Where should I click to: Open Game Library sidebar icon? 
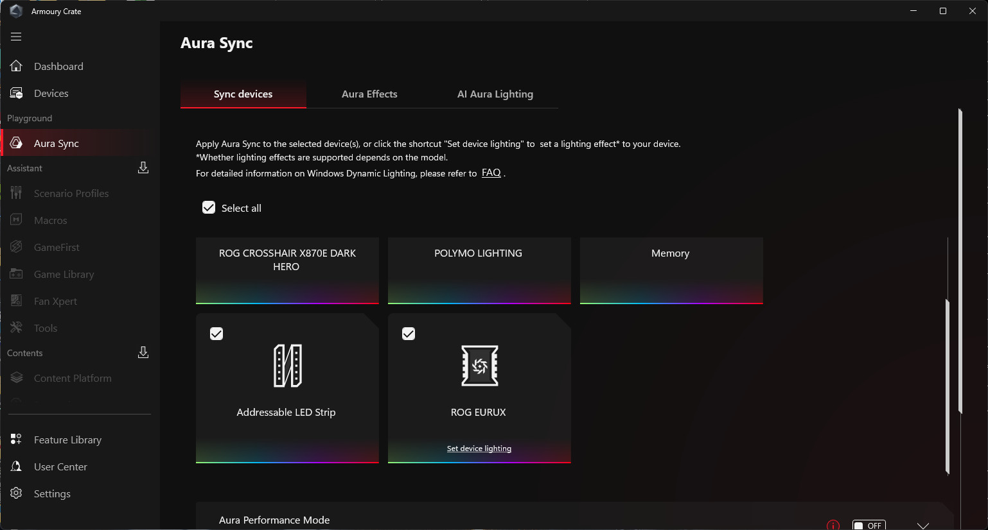click(x=16, y=274)
